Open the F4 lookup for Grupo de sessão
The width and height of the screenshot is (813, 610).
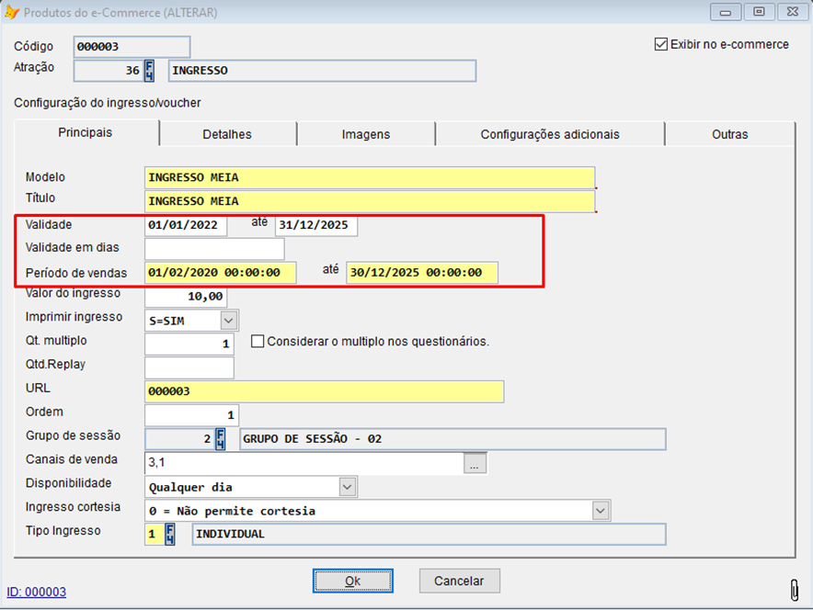(x=220, y=439)
